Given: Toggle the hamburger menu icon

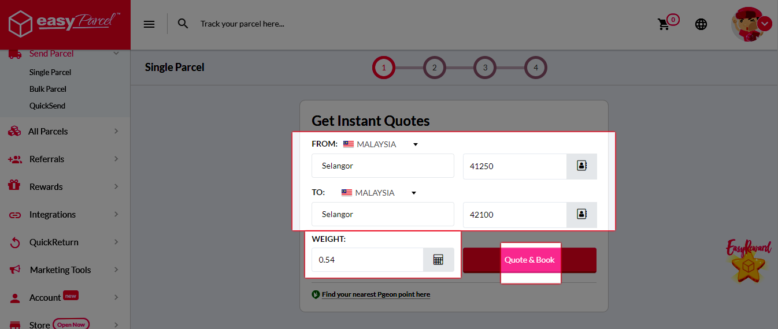Looking at the screenshot, I should [149, 24].
